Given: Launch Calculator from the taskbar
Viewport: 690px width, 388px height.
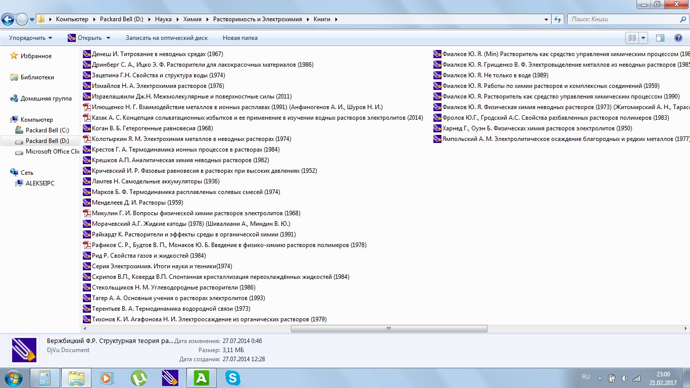Looking at the screenshot, I should point(44,378).
